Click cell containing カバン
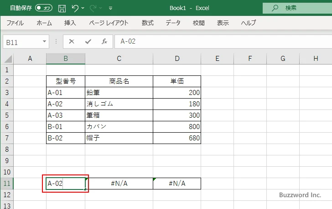Viewport: 332px width, 209px height. [x=119, y=127]
